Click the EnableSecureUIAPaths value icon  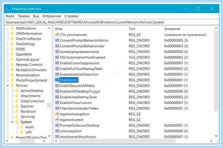click(57, 86)
